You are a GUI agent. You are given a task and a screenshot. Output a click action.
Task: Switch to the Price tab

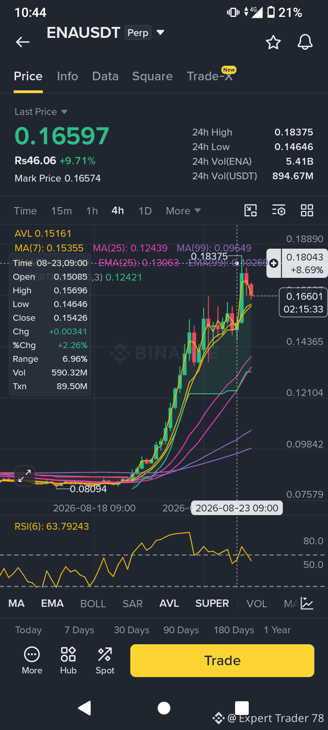click(x=28, y=76)
